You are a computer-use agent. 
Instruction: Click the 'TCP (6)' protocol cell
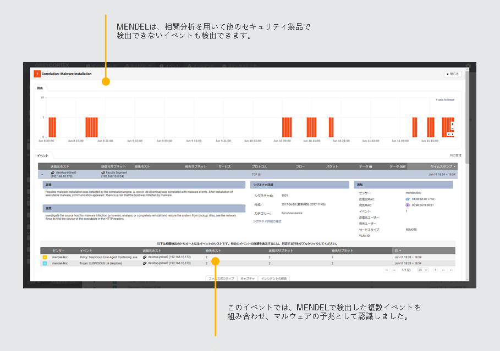coord(256,175)
